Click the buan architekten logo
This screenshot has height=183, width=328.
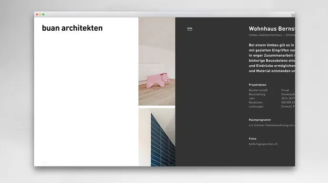tap(72, 28)
